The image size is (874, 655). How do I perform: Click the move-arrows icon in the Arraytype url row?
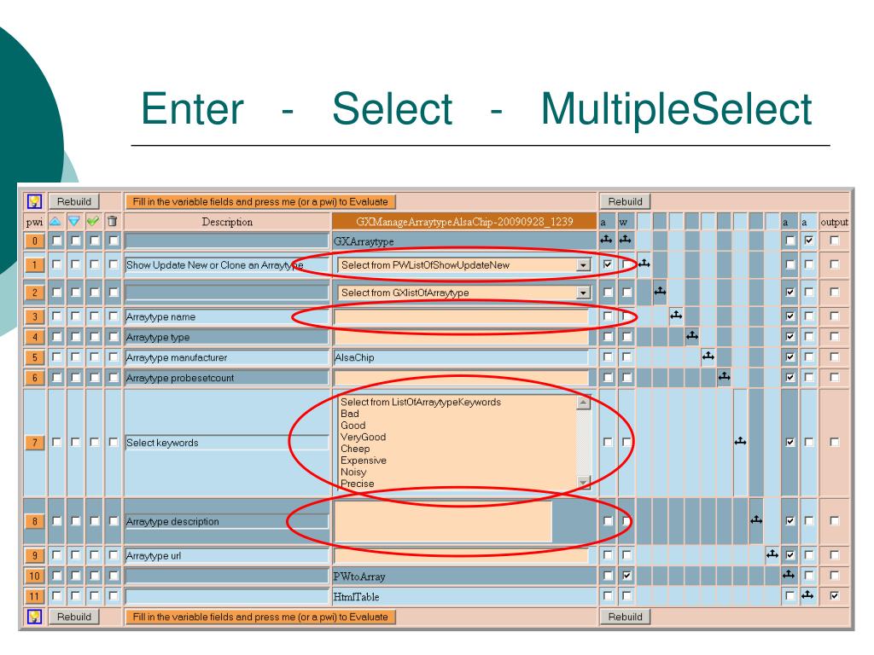click(x=772, y=554)
